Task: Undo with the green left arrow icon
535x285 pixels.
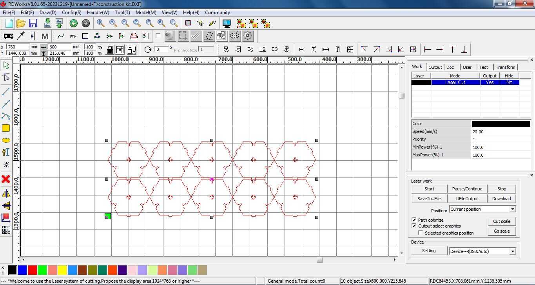Action: pyautogui.click(x=74, y=23)
